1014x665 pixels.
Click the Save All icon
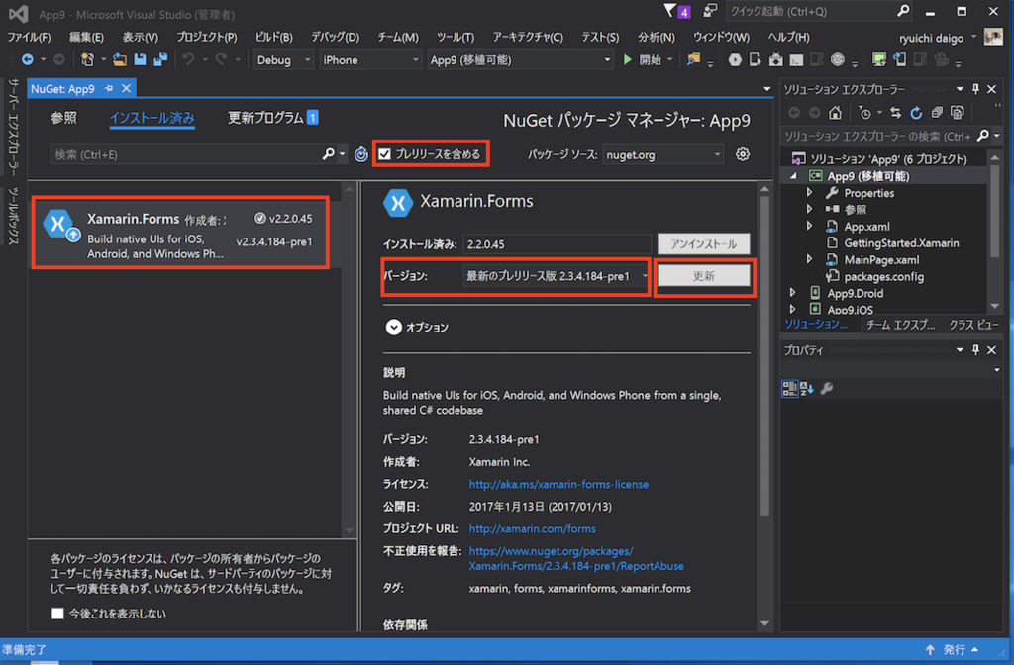point(160,60)
